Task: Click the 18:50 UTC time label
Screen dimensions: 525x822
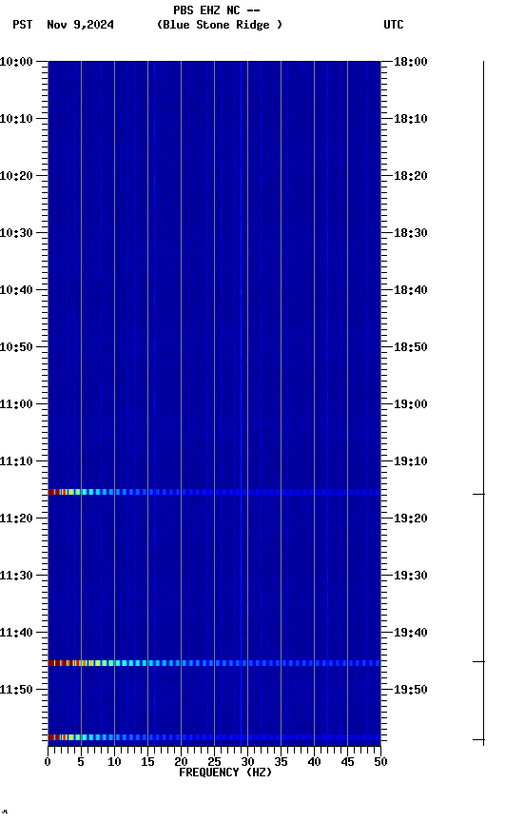Action: (x=411, y=347)
